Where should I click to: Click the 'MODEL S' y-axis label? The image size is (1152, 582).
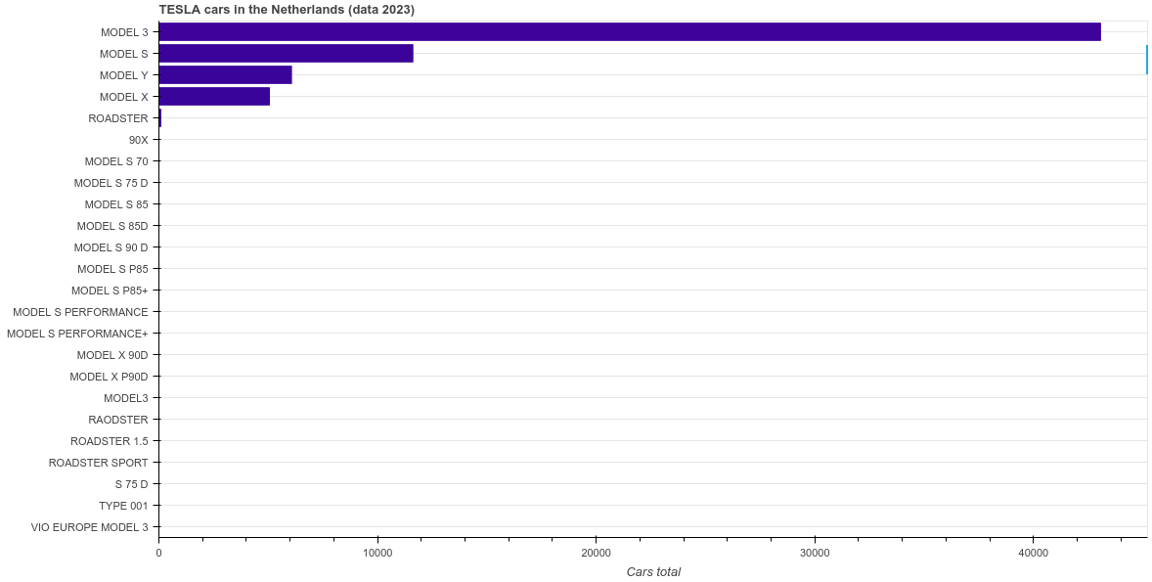click(x=123, y=54)
